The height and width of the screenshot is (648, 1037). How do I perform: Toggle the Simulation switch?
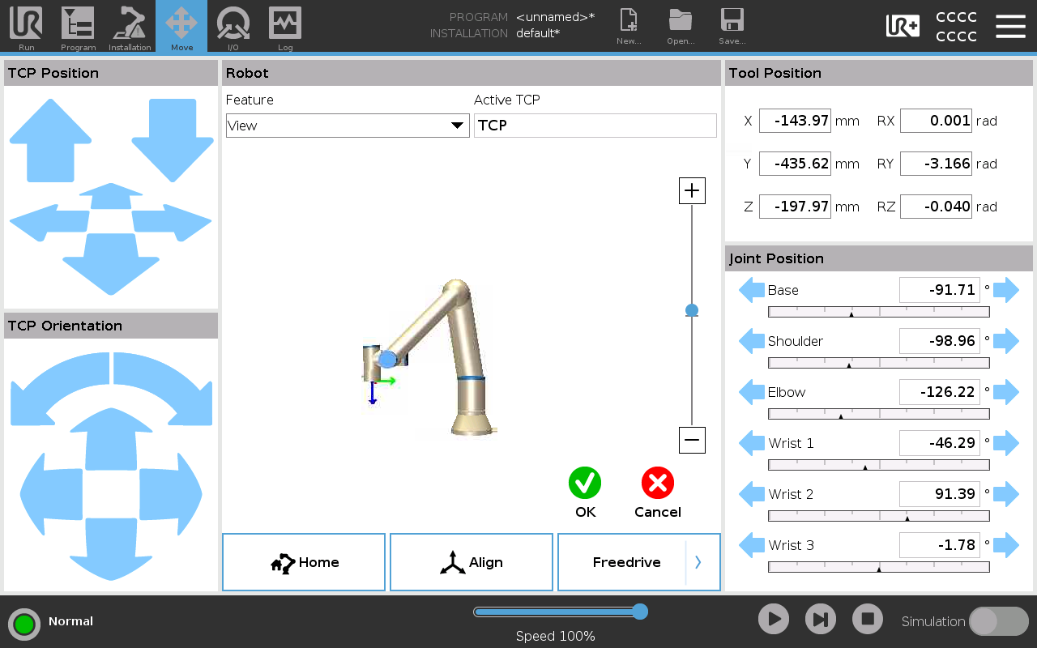click(999, 621)
